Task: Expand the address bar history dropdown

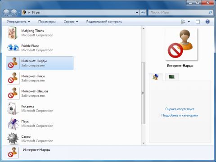Action: point(137,13)
